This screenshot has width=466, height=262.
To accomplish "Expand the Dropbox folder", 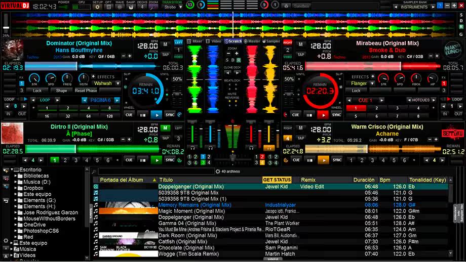I will [16, 188].
